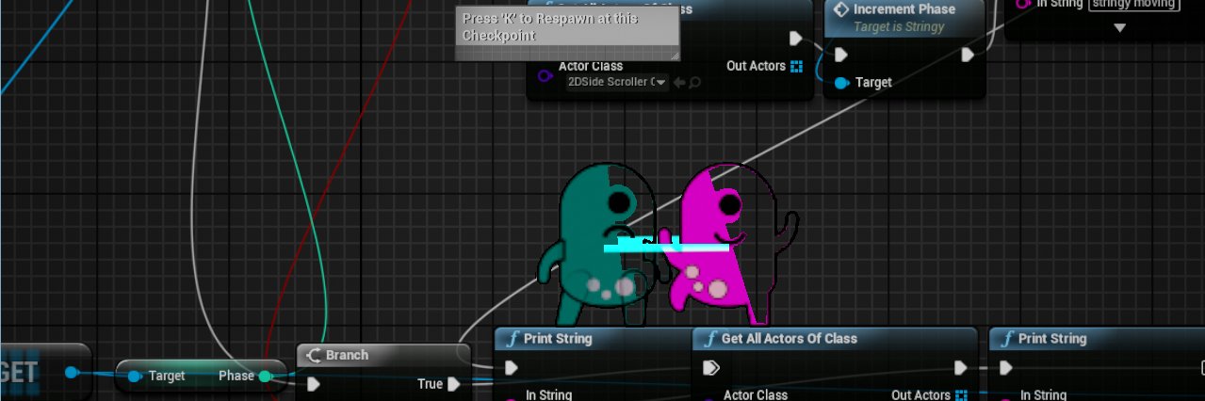Click the 'Target is Stringy' subtitle text

tap(899, 27)
